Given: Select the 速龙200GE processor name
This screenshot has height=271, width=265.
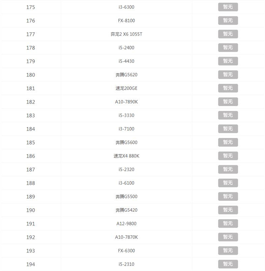Looking at the screenshot, I should pyautogui.click(x=126, y=88).
